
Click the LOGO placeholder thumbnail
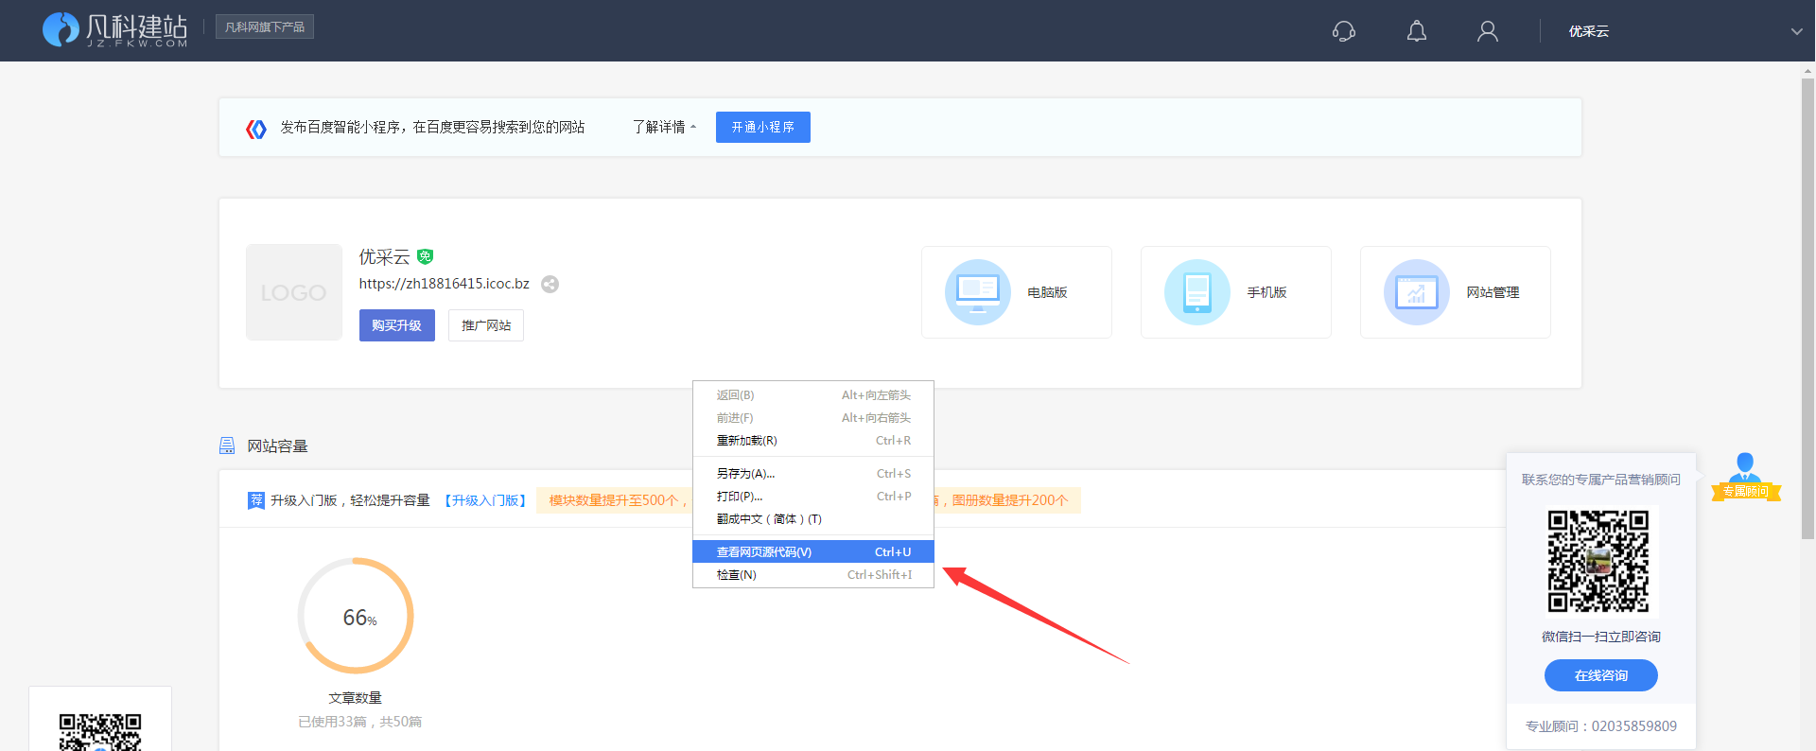[x=294, y=292]
